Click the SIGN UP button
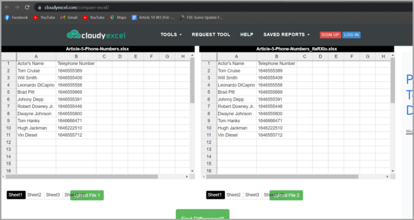Screen dimensions: 414x220 pos(330,35)
